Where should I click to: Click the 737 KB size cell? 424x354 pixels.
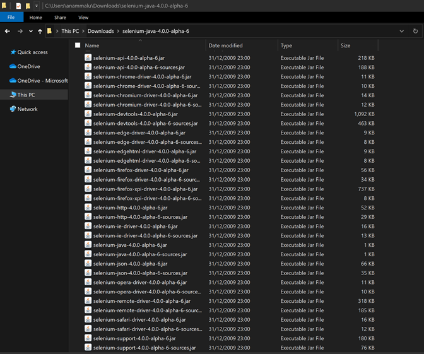click(366, 189)
